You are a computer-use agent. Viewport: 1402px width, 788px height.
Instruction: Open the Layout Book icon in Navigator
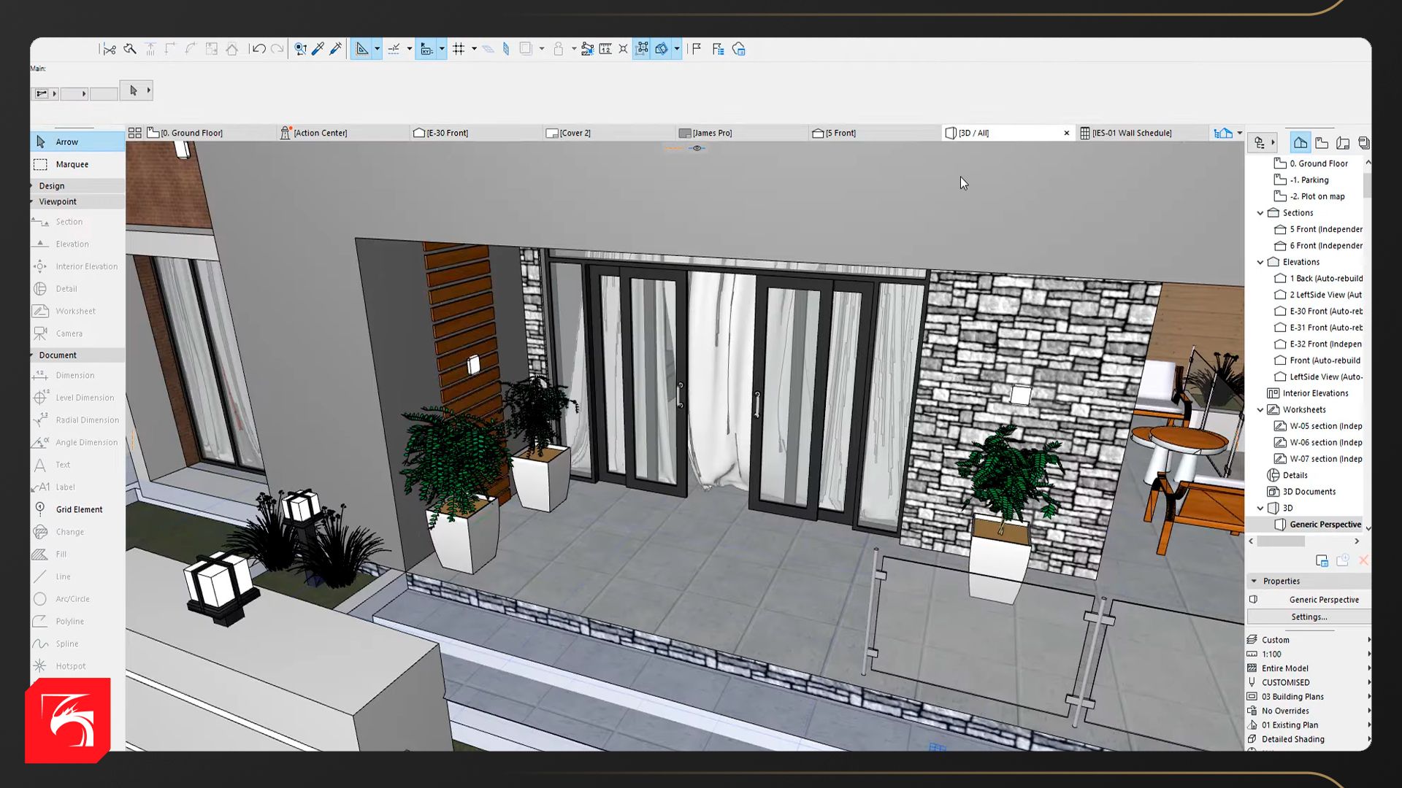coord(1343,143)
